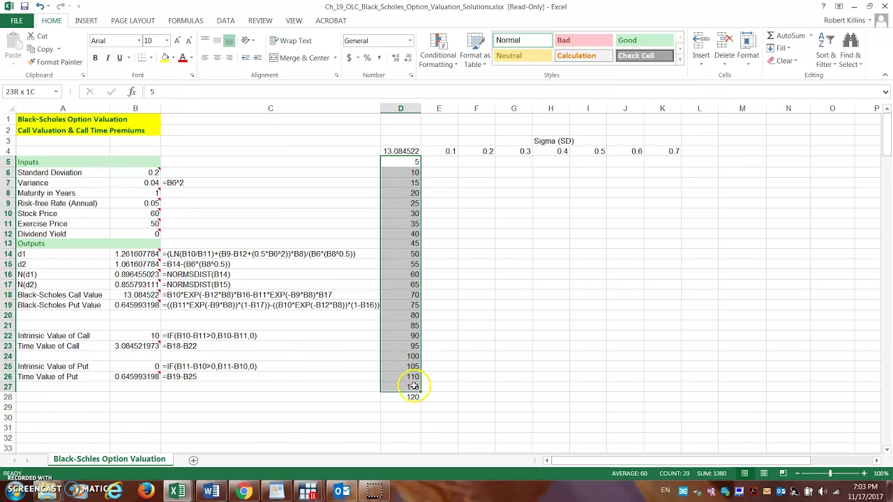893x502 pixels.
Task: Apply Comma Style format
Action: point(379,58)
